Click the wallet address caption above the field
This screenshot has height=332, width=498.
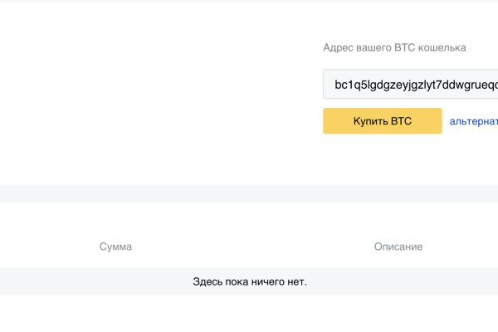(394, 47)
